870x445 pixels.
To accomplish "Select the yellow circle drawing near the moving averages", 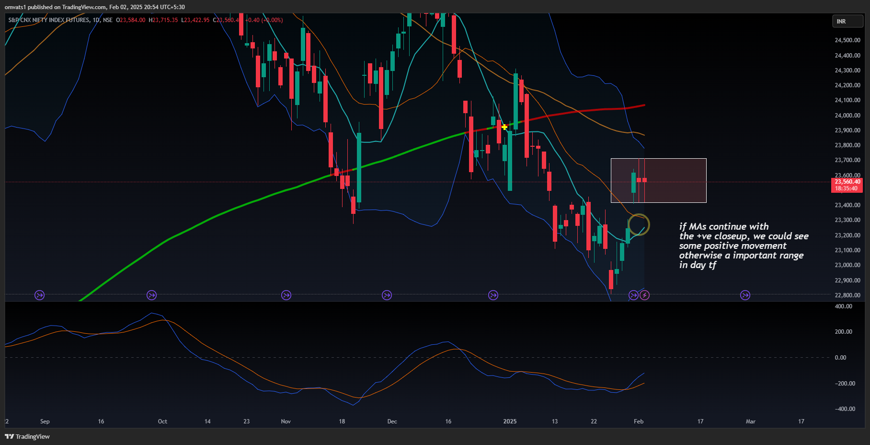I will point(639,224).
